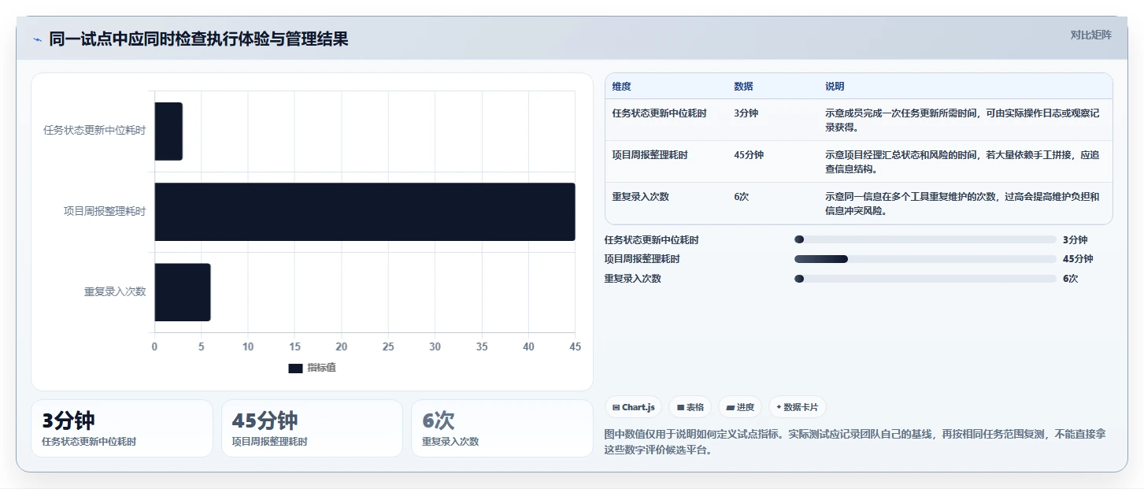Click the title 同一试点中应同时检查执行体验与管理结果

pyautogui.click(x=198, y=39)
